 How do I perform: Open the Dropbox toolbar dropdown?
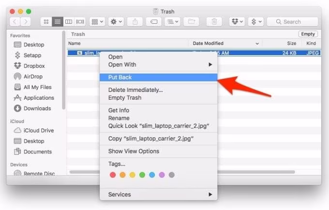point(237,22)
